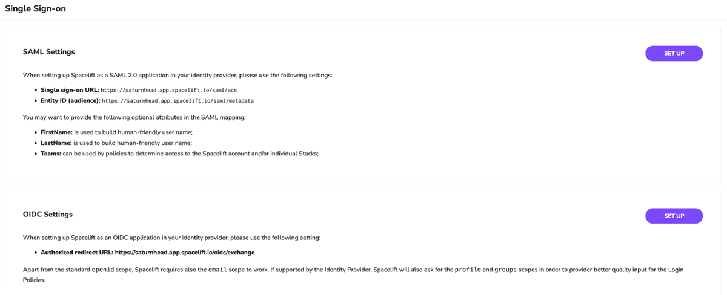Click the Single sign-on URL label

70,90
